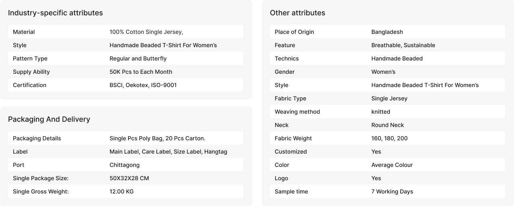
Task: Click the "Single Pcs Poly Bag, 20 Pcs Carton." text
Action: [157, 138]
